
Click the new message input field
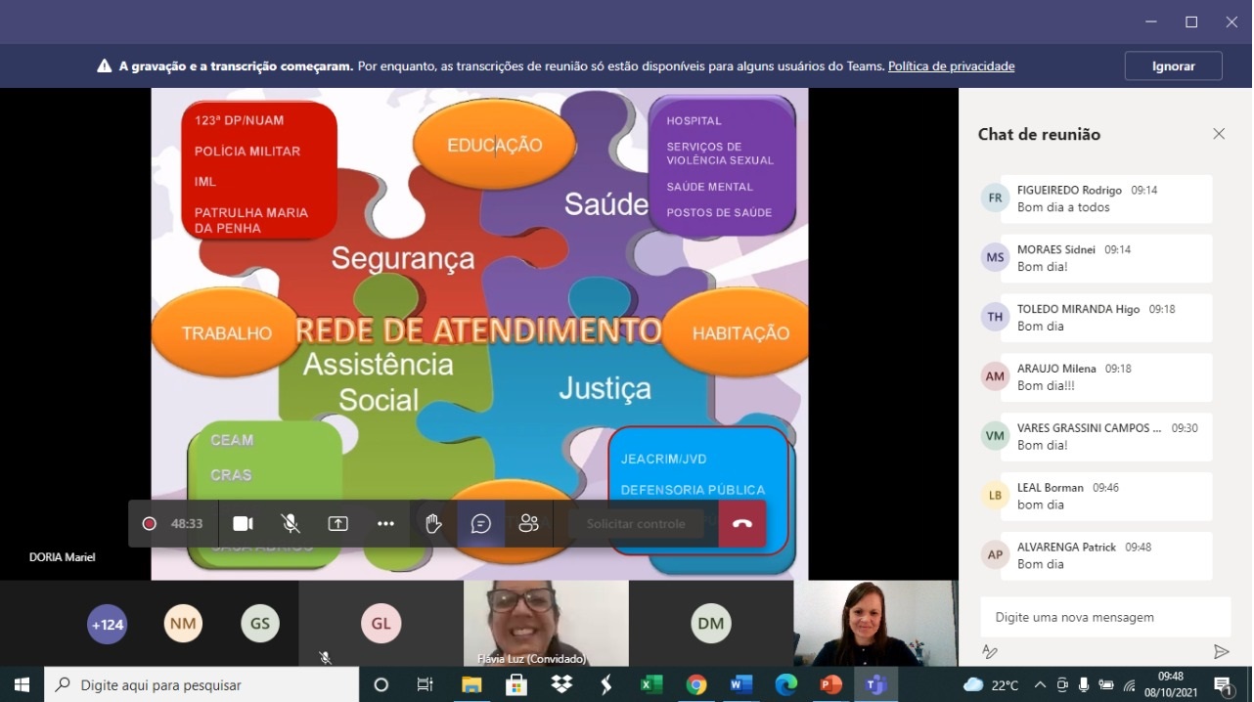click(1105, 617)
